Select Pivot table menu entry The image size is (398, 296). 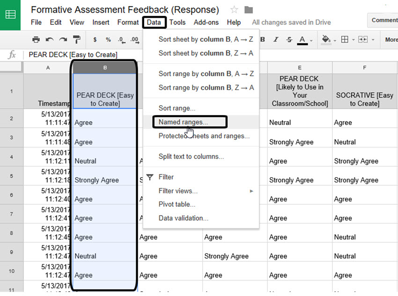[x=177, y=204]
